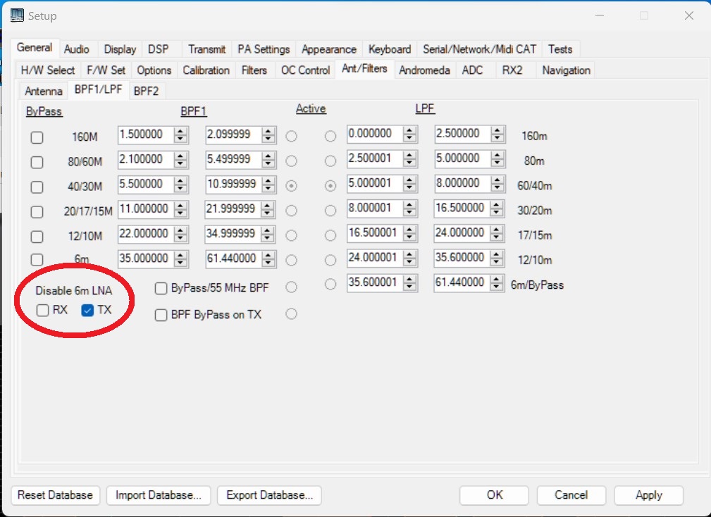Viewport: 711px width, 517px height.
Task: Click the Setup window title bar icon
Action: point(16,15)
